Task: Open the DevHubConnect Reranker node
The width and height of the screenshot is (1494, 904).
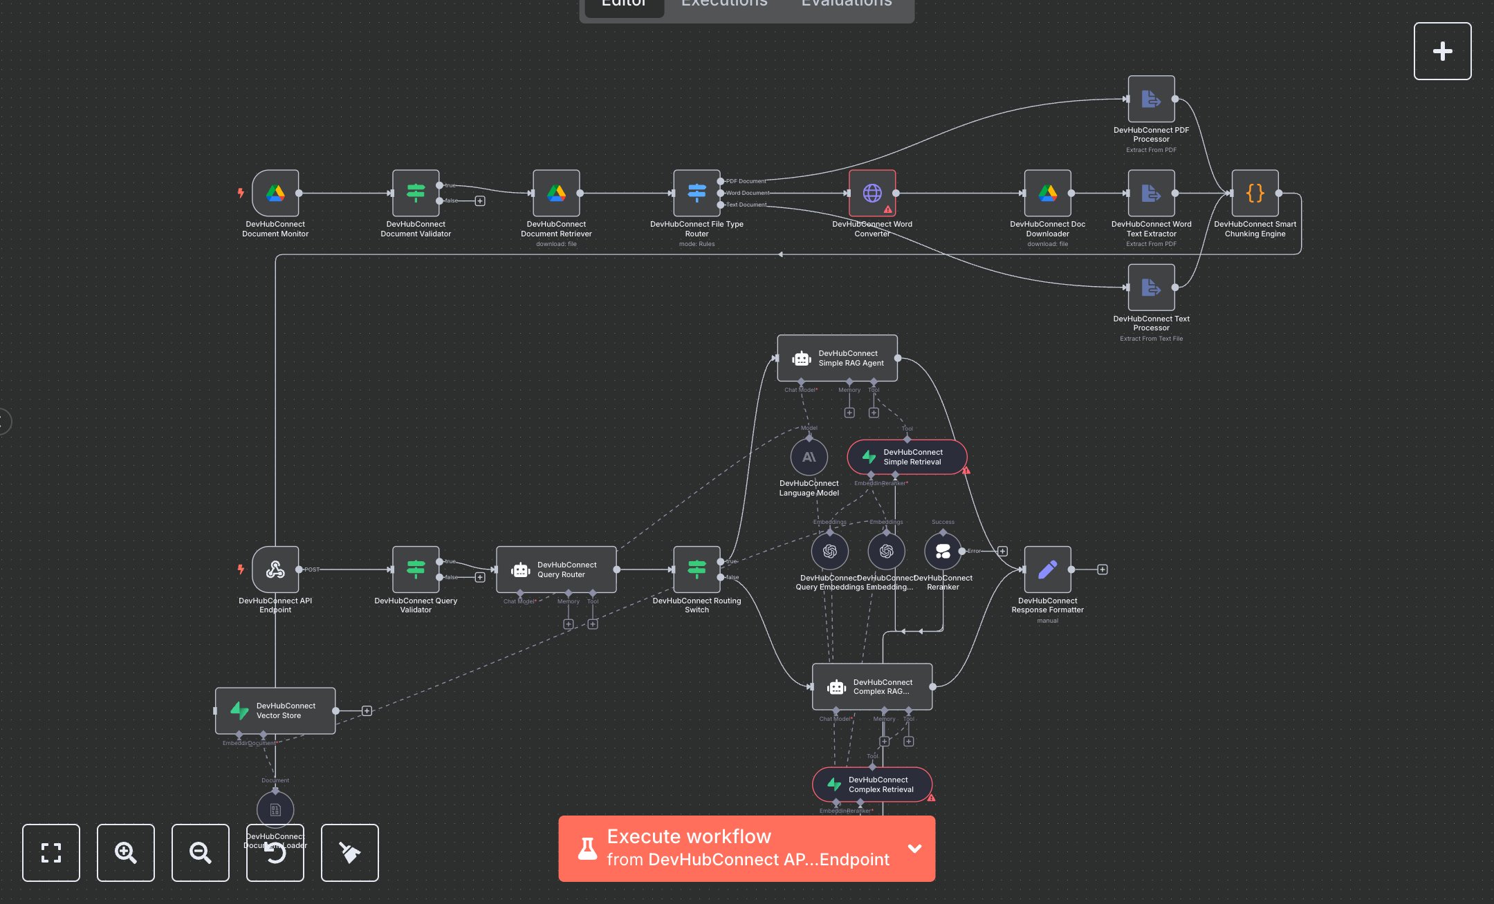Action: [x=942, y=551]
